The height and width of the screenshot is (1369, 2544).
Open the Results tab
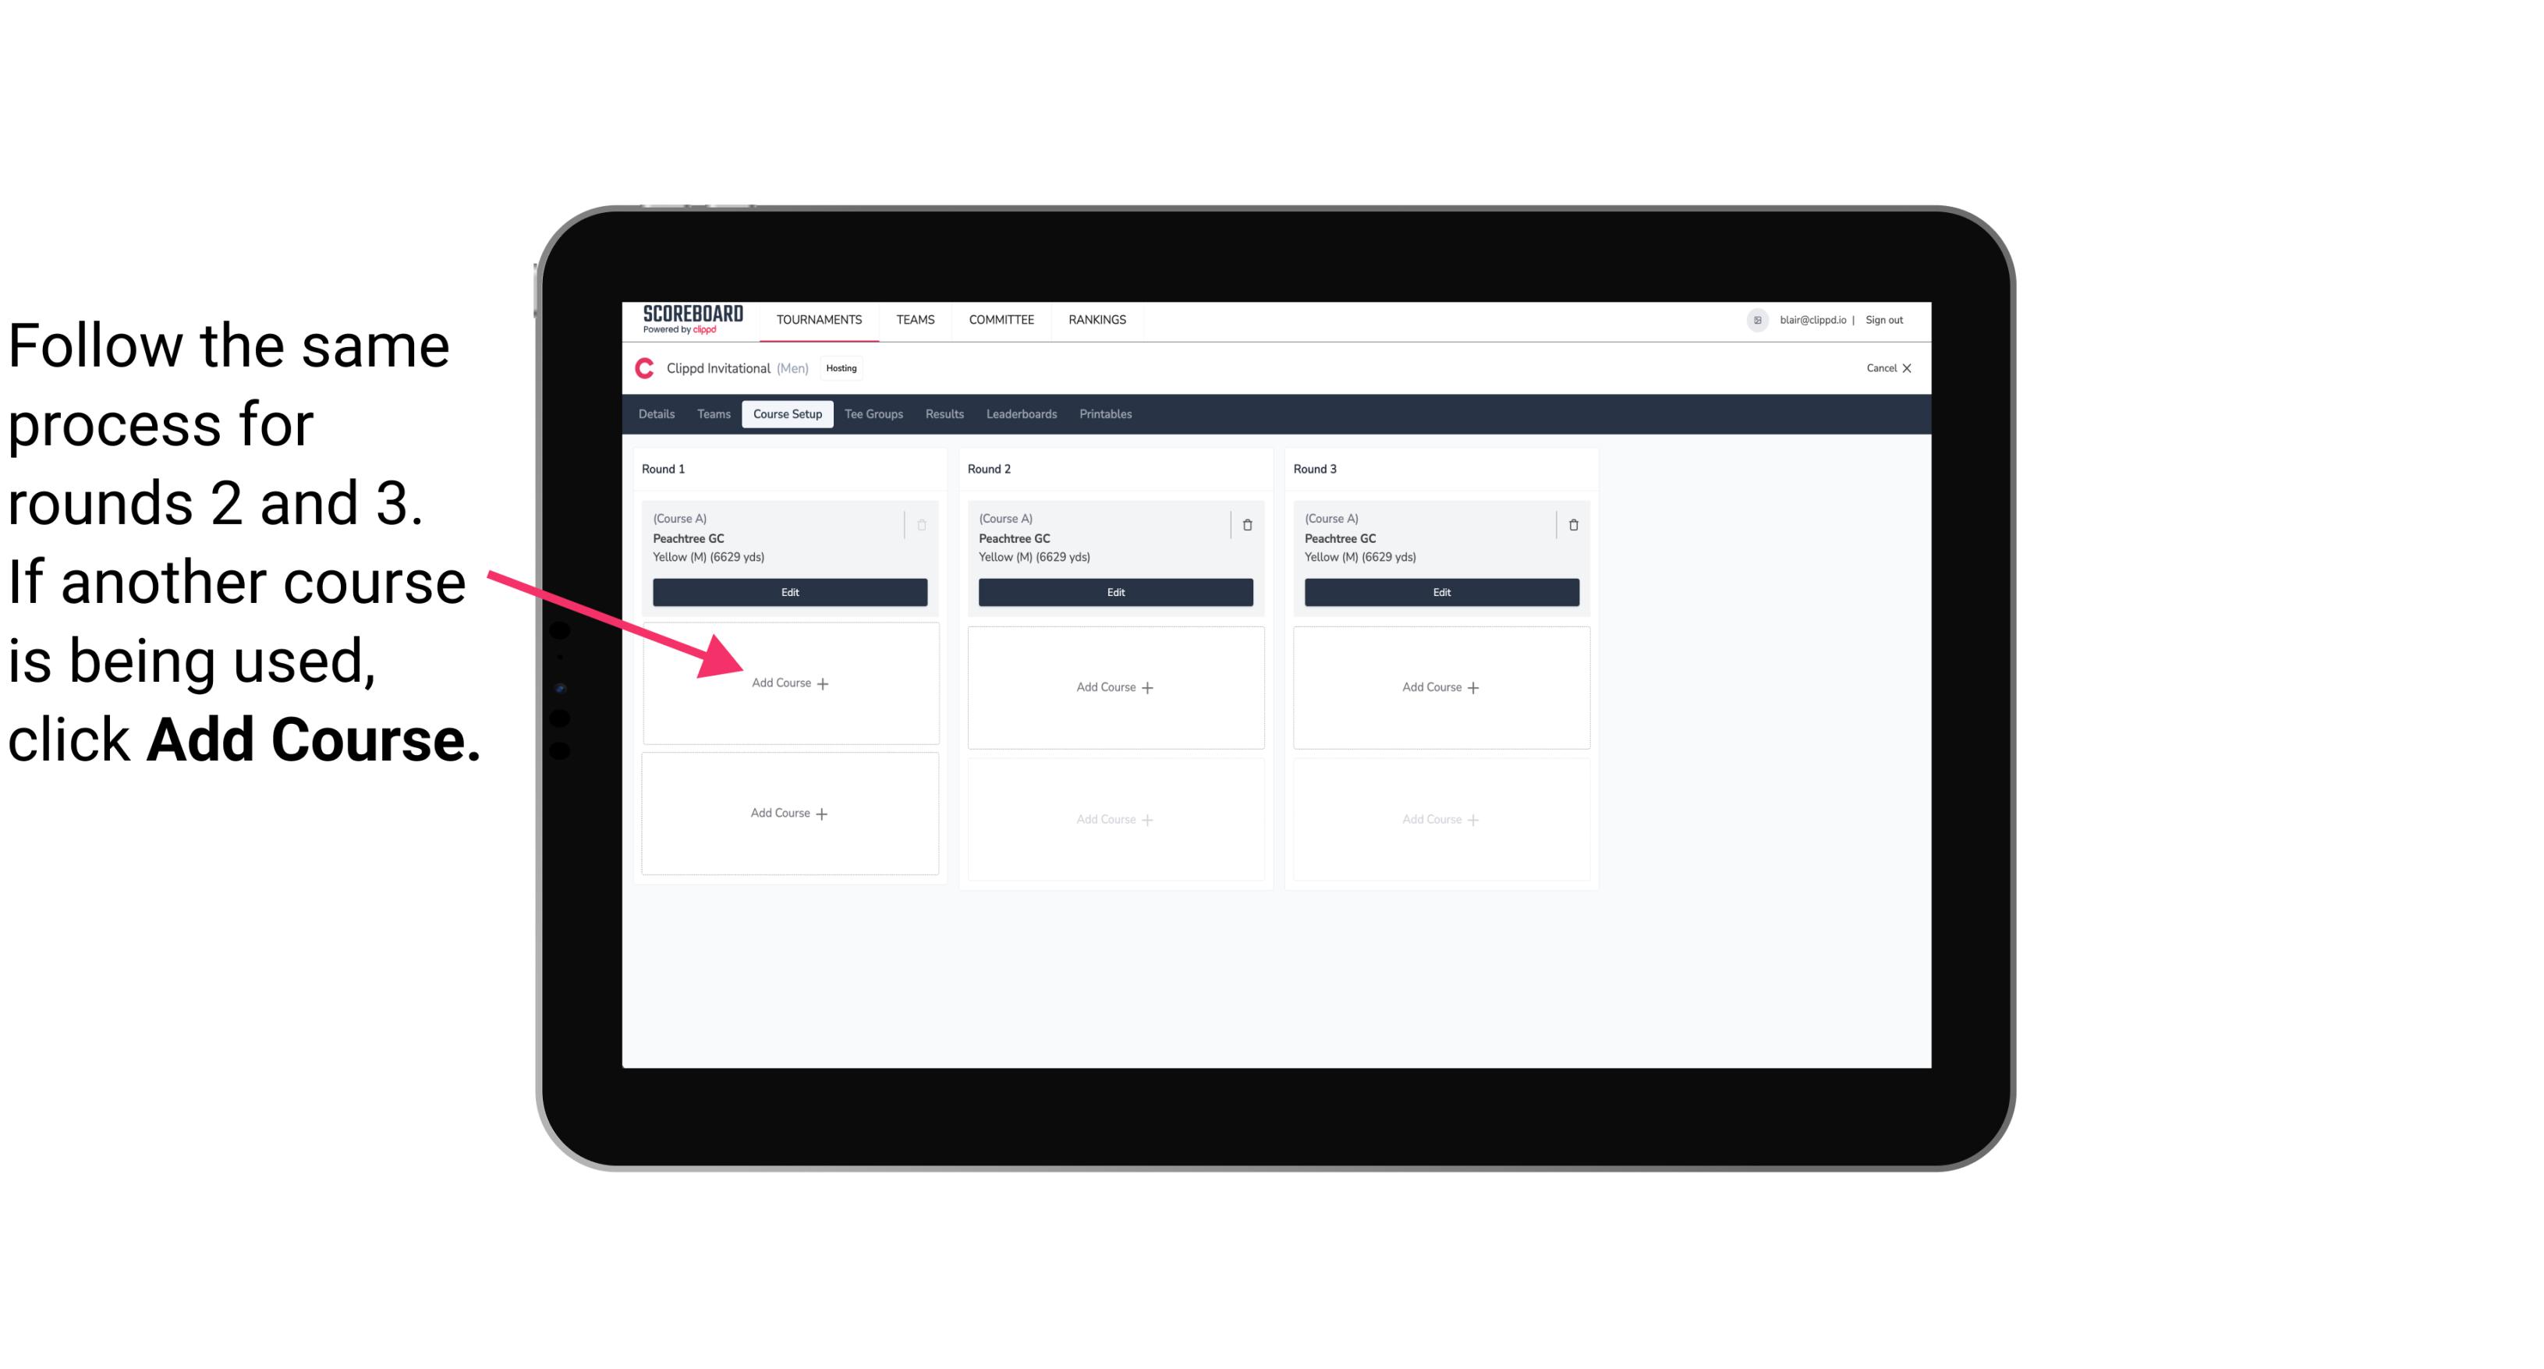click(947, 413)
